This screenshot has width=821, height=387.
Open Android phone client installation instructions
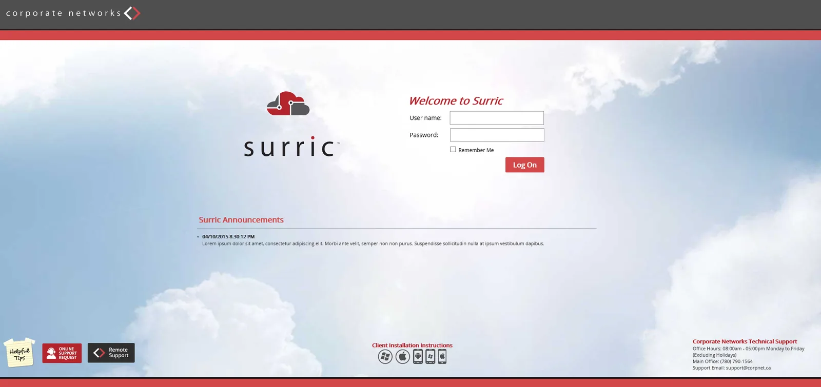[x=418, y=357]
